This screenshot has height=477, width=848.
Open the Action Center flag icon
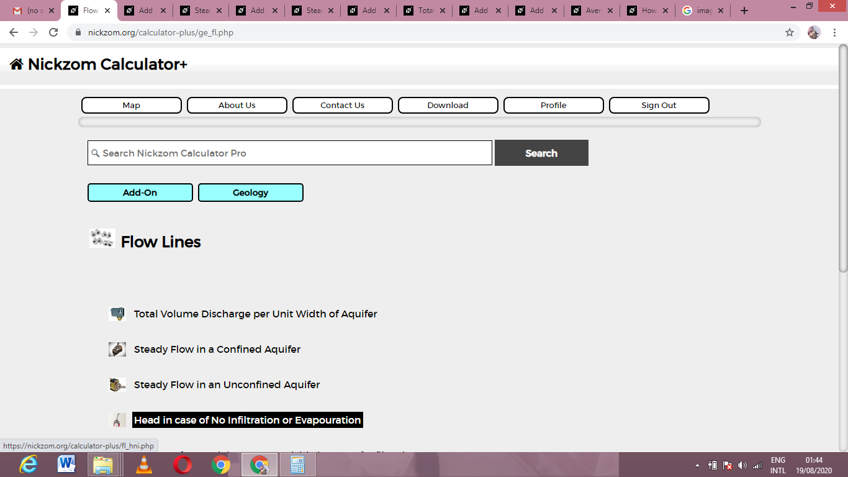click(x=728, y=465)
